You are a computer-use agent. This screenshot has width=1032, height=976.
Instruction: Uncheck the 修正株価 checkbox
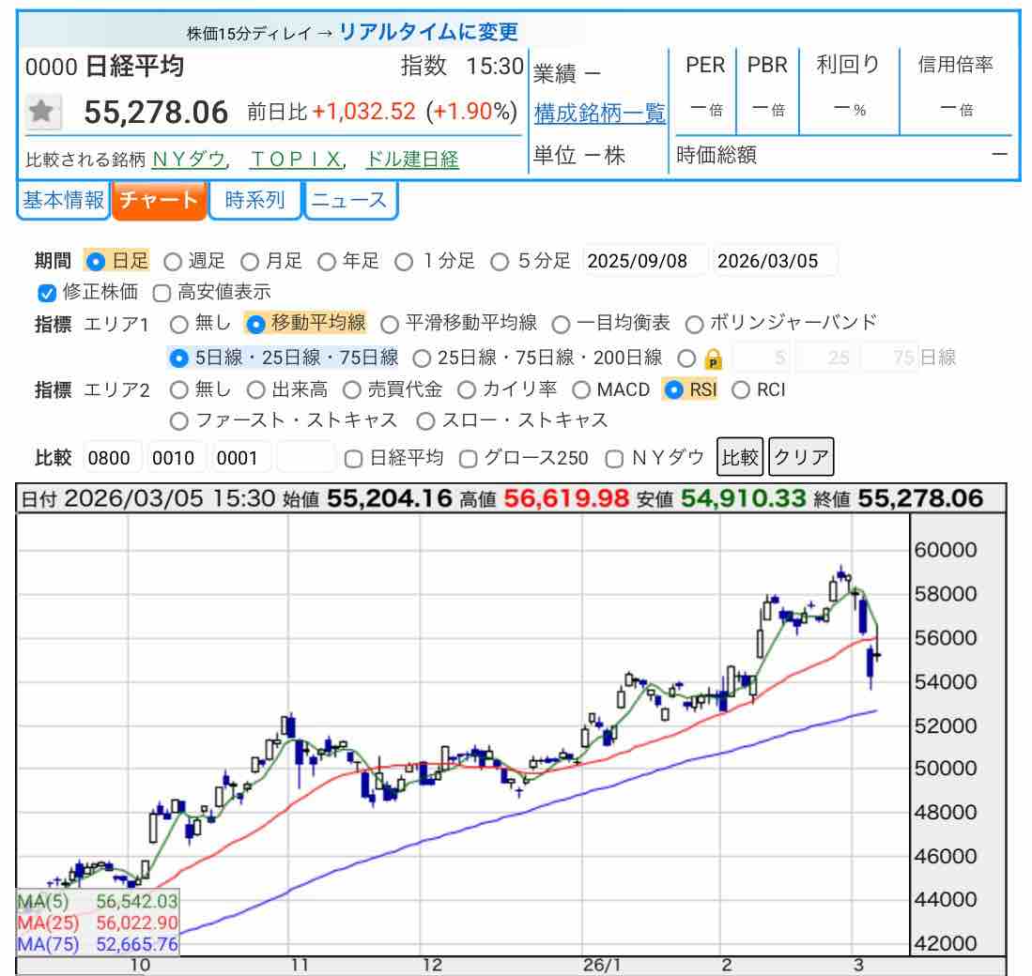point(47,293)
